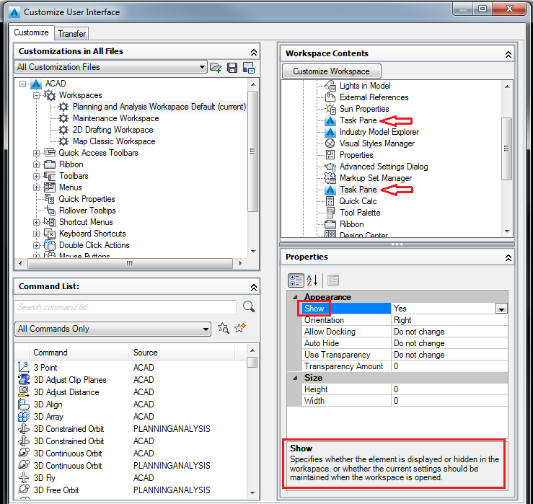
Task: Select the 3D Align command icon
Action: point(24,404)
